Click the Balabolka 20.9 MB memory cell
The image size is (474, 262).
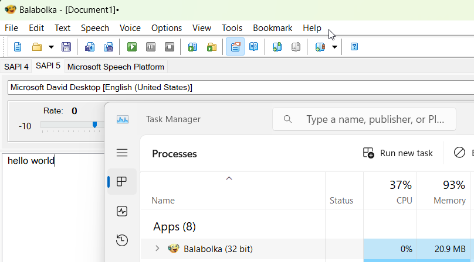pyautogui.click(x=443, y=249)
